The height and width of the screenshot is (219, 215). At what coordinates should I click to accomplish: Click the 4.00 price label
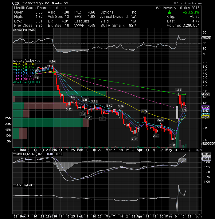tap(85, 100)
